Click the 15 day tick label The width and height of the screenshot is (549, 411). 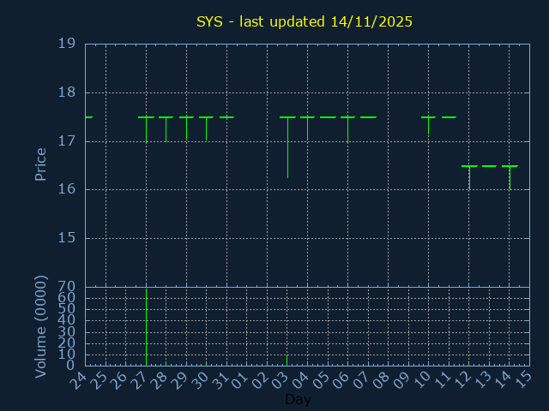(x=524, y=379)
